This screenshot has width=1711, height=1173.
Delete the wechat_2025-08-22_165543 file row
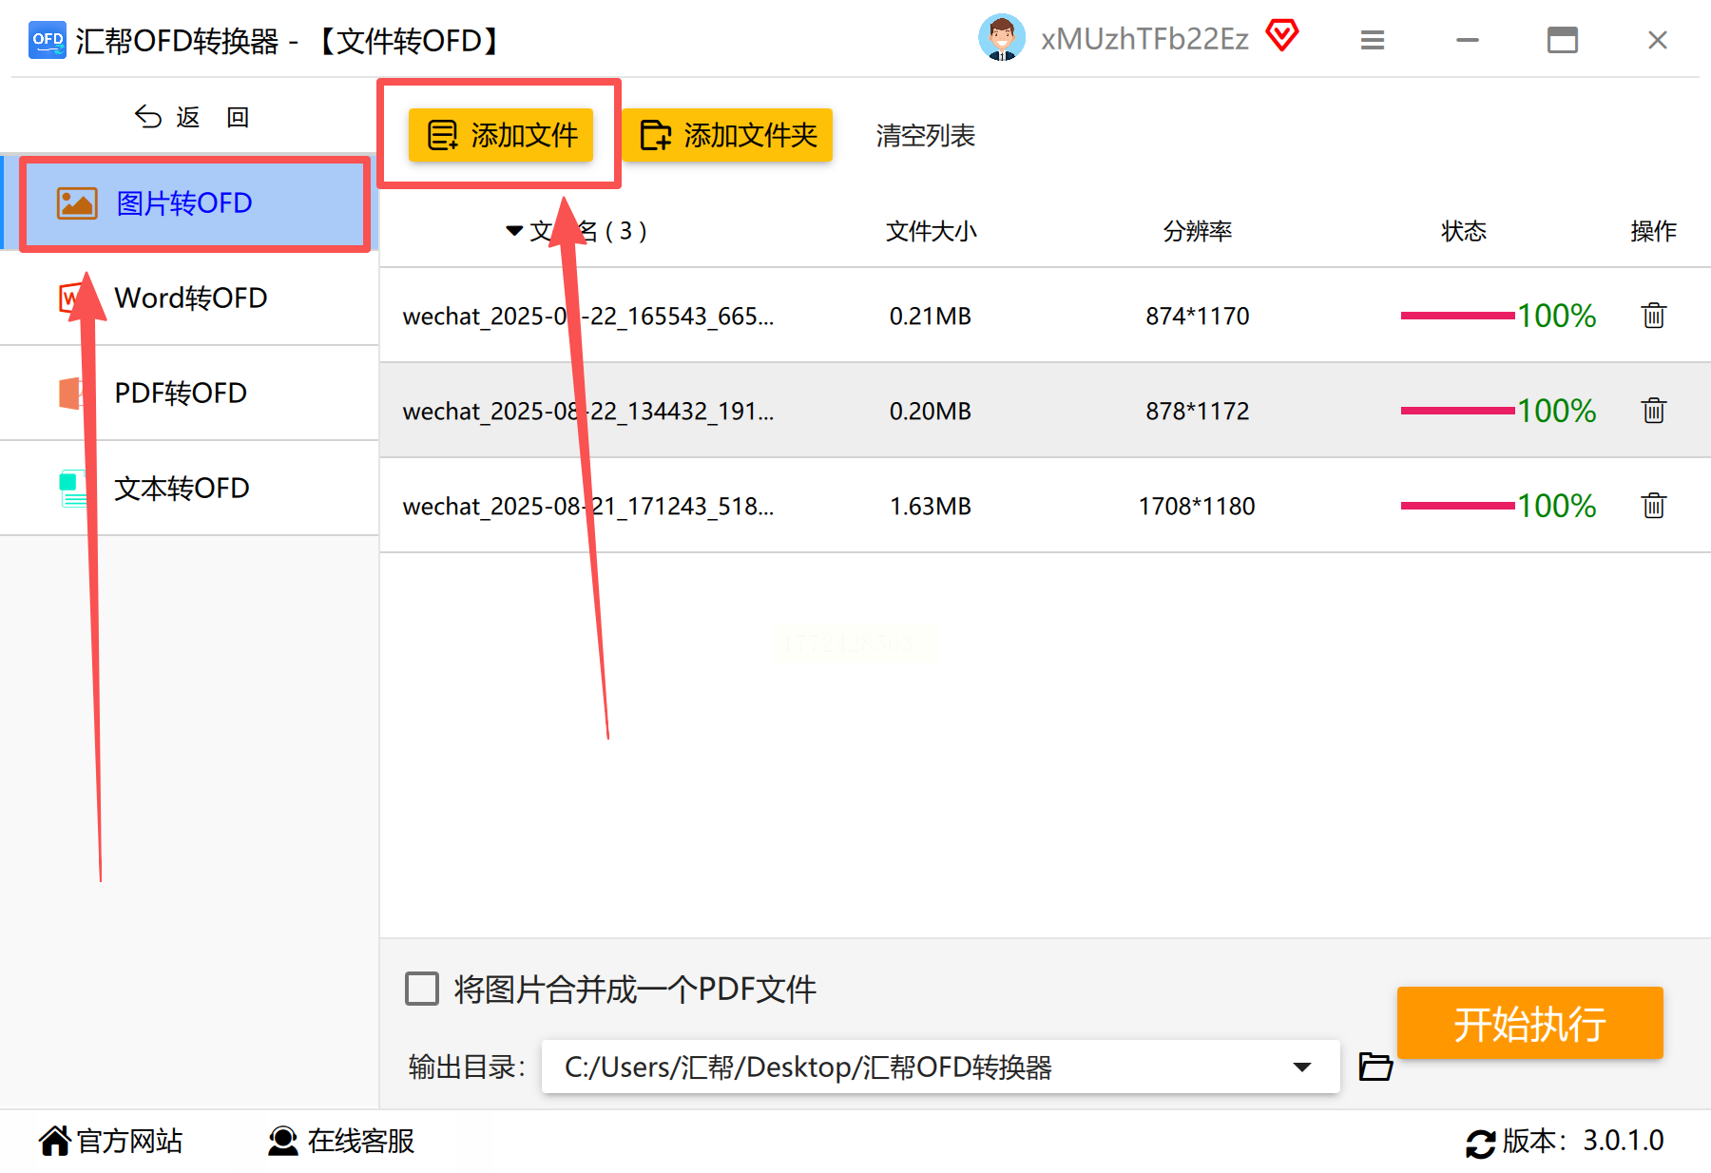click(1653, 316)
